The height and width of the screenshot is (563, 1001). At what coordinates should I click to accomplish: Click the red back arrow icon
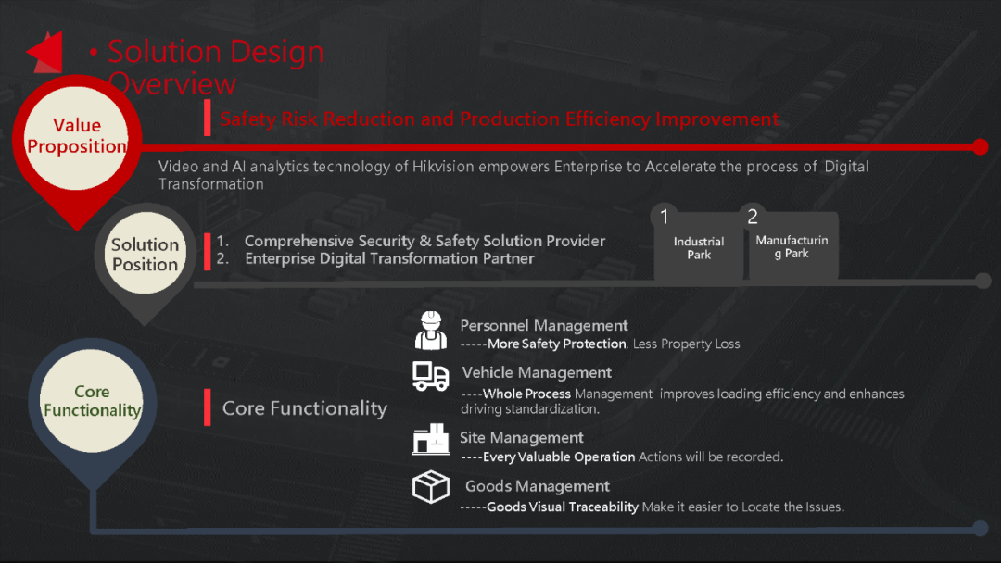click(44, 52)
